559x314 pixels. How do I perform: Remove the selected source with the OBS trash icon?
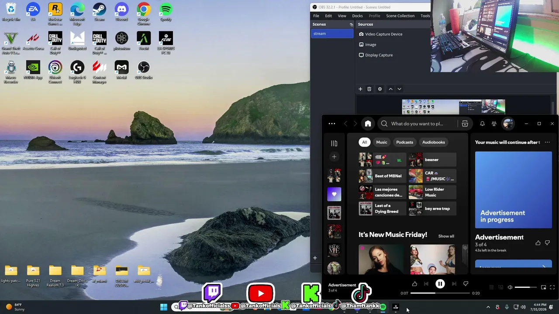[369, 89]
